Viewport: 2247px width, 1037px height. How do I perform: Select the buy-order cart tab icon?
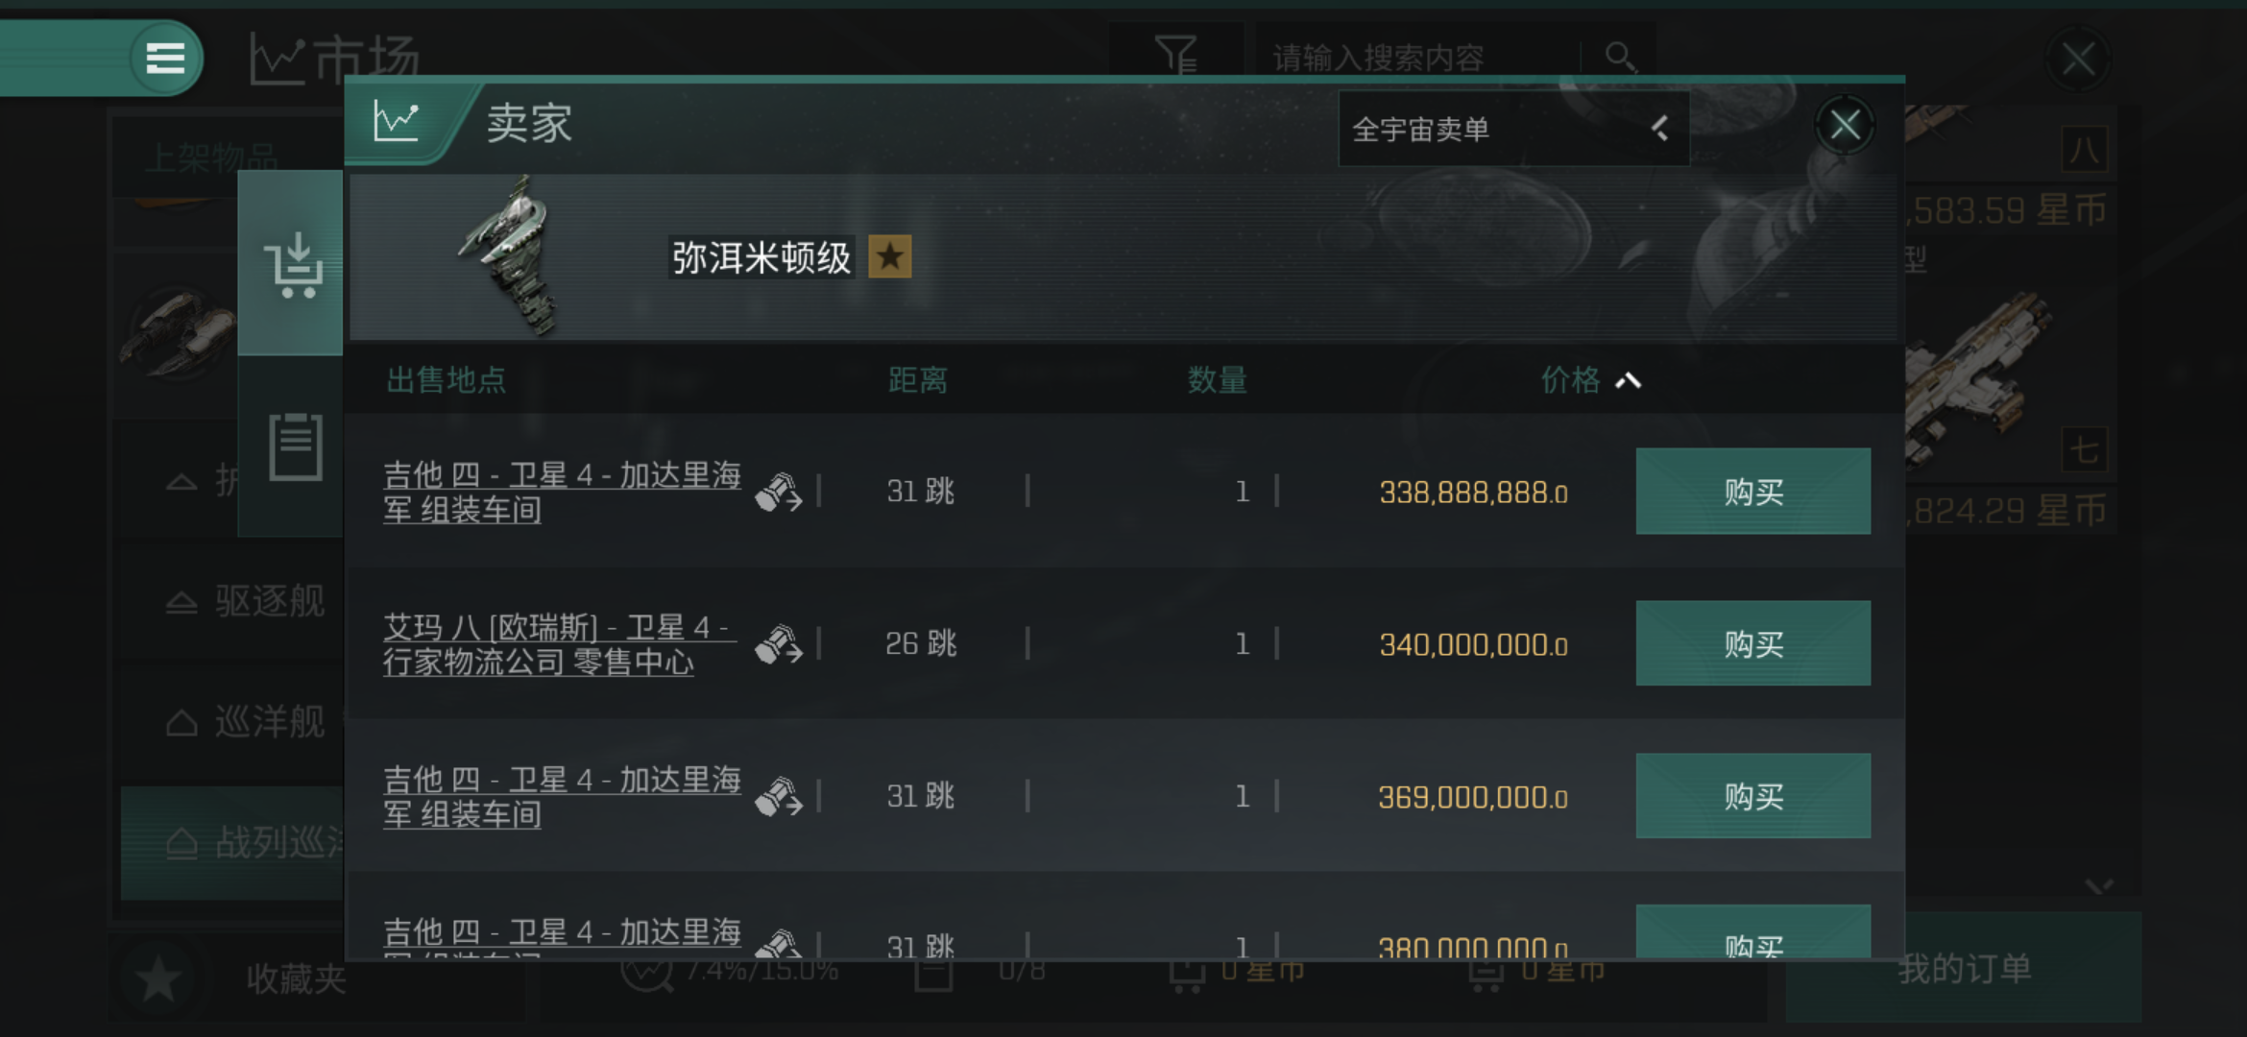[292, 263]
